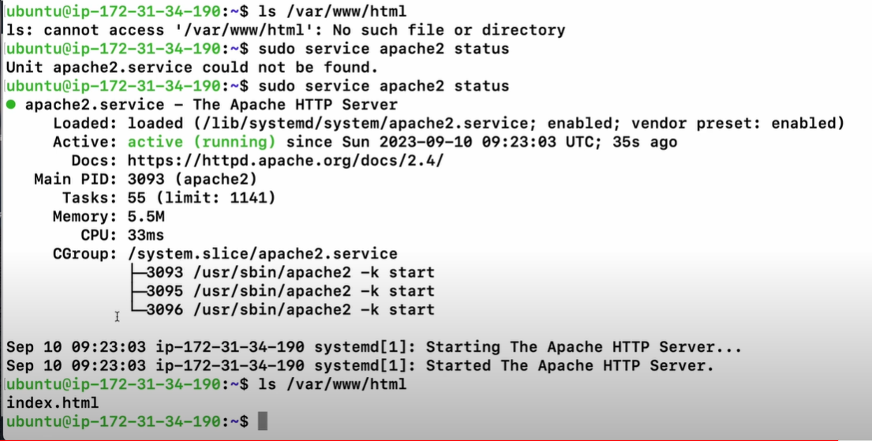Click the 'No such file or directory' error line
872x441 pixels.
[x=286, y=30]
